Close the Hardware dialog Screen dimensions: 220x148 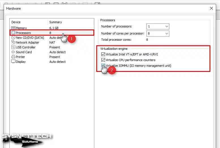coord(212,8)
